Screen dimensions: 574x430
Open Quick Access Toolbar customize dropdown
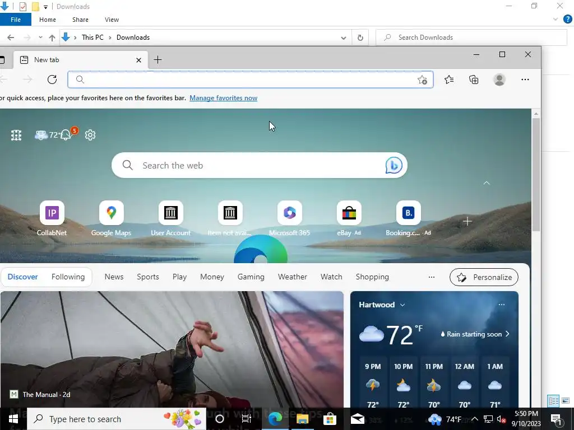(x=46, y=7)
